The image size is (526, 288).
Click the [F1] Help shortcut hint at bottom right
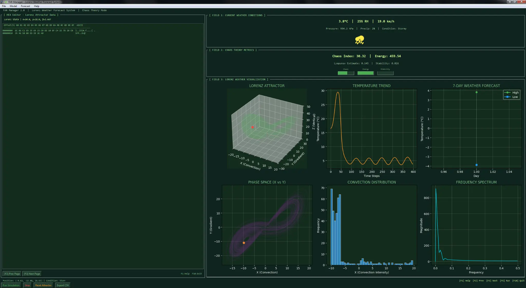pyautogui.click(x=465, y=281)
